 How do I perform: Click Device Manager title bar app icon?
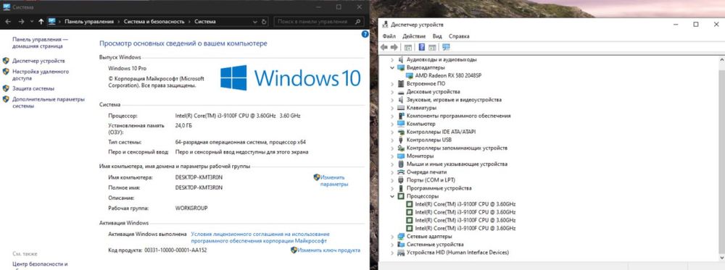coord(384,25)
